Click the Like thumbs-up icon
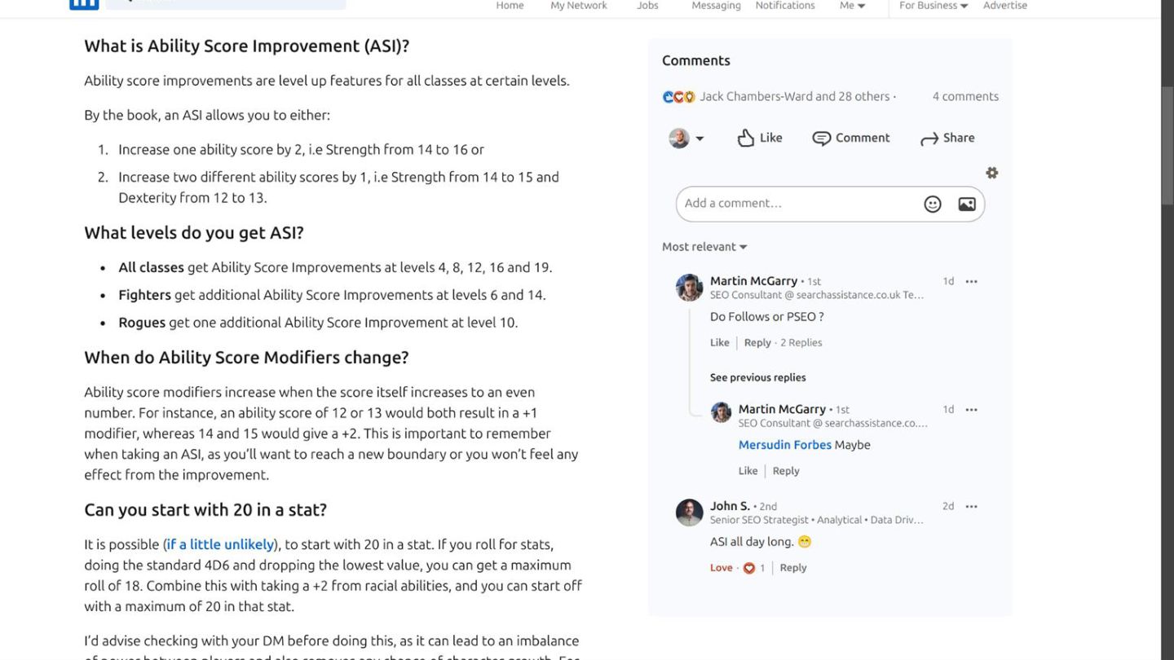Image resolution: width=1174 pixels, height=660 pixels. coord(745,138)
